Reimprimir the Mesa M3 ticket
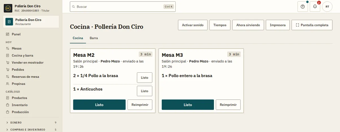Screen dimensions: 340x132 pyautogui.click(x=228, y=105)
